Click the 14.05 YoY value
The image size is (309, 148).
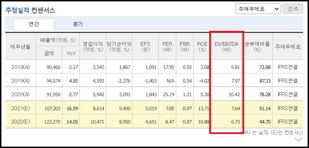coord(72,122)
